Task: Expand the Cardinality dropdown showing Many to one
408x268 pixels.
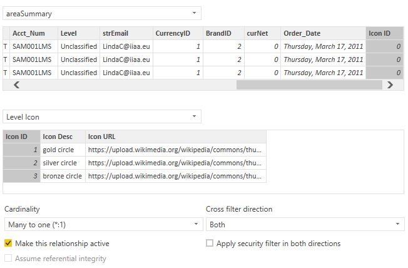Action: (103, 224)
